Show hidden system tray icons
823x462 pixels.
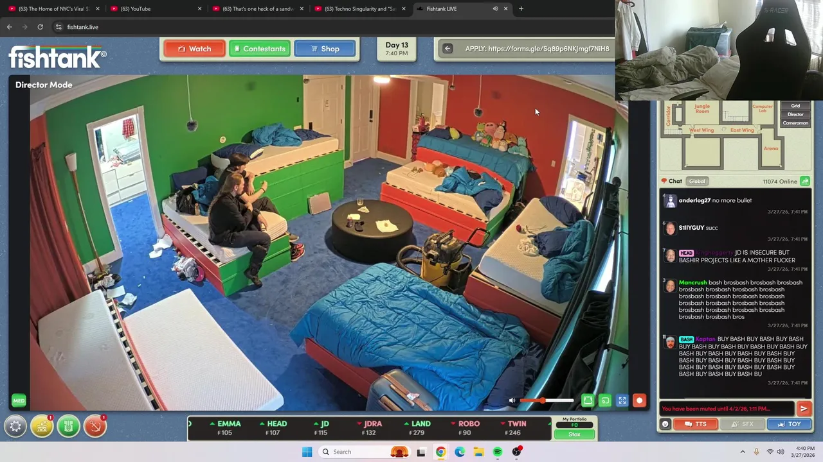(743, 452)
